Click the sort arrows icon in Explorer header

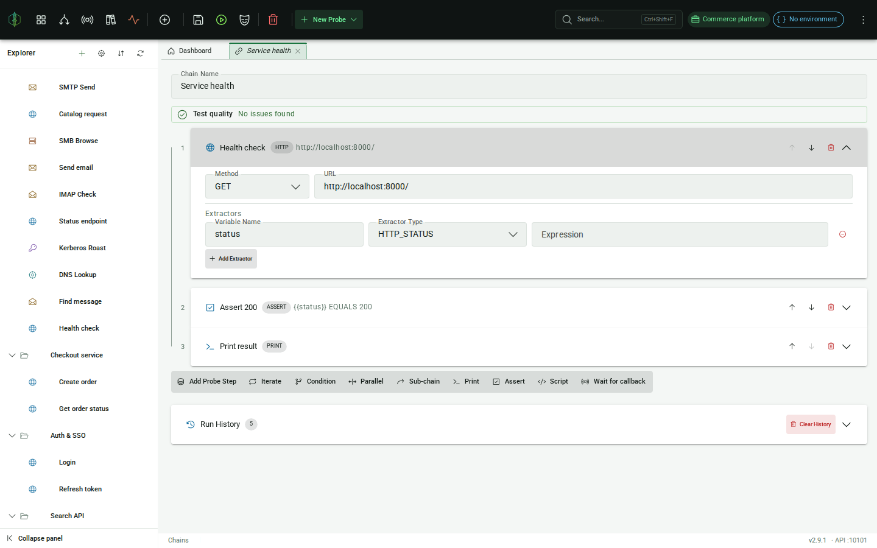click(x=121, y=53)
